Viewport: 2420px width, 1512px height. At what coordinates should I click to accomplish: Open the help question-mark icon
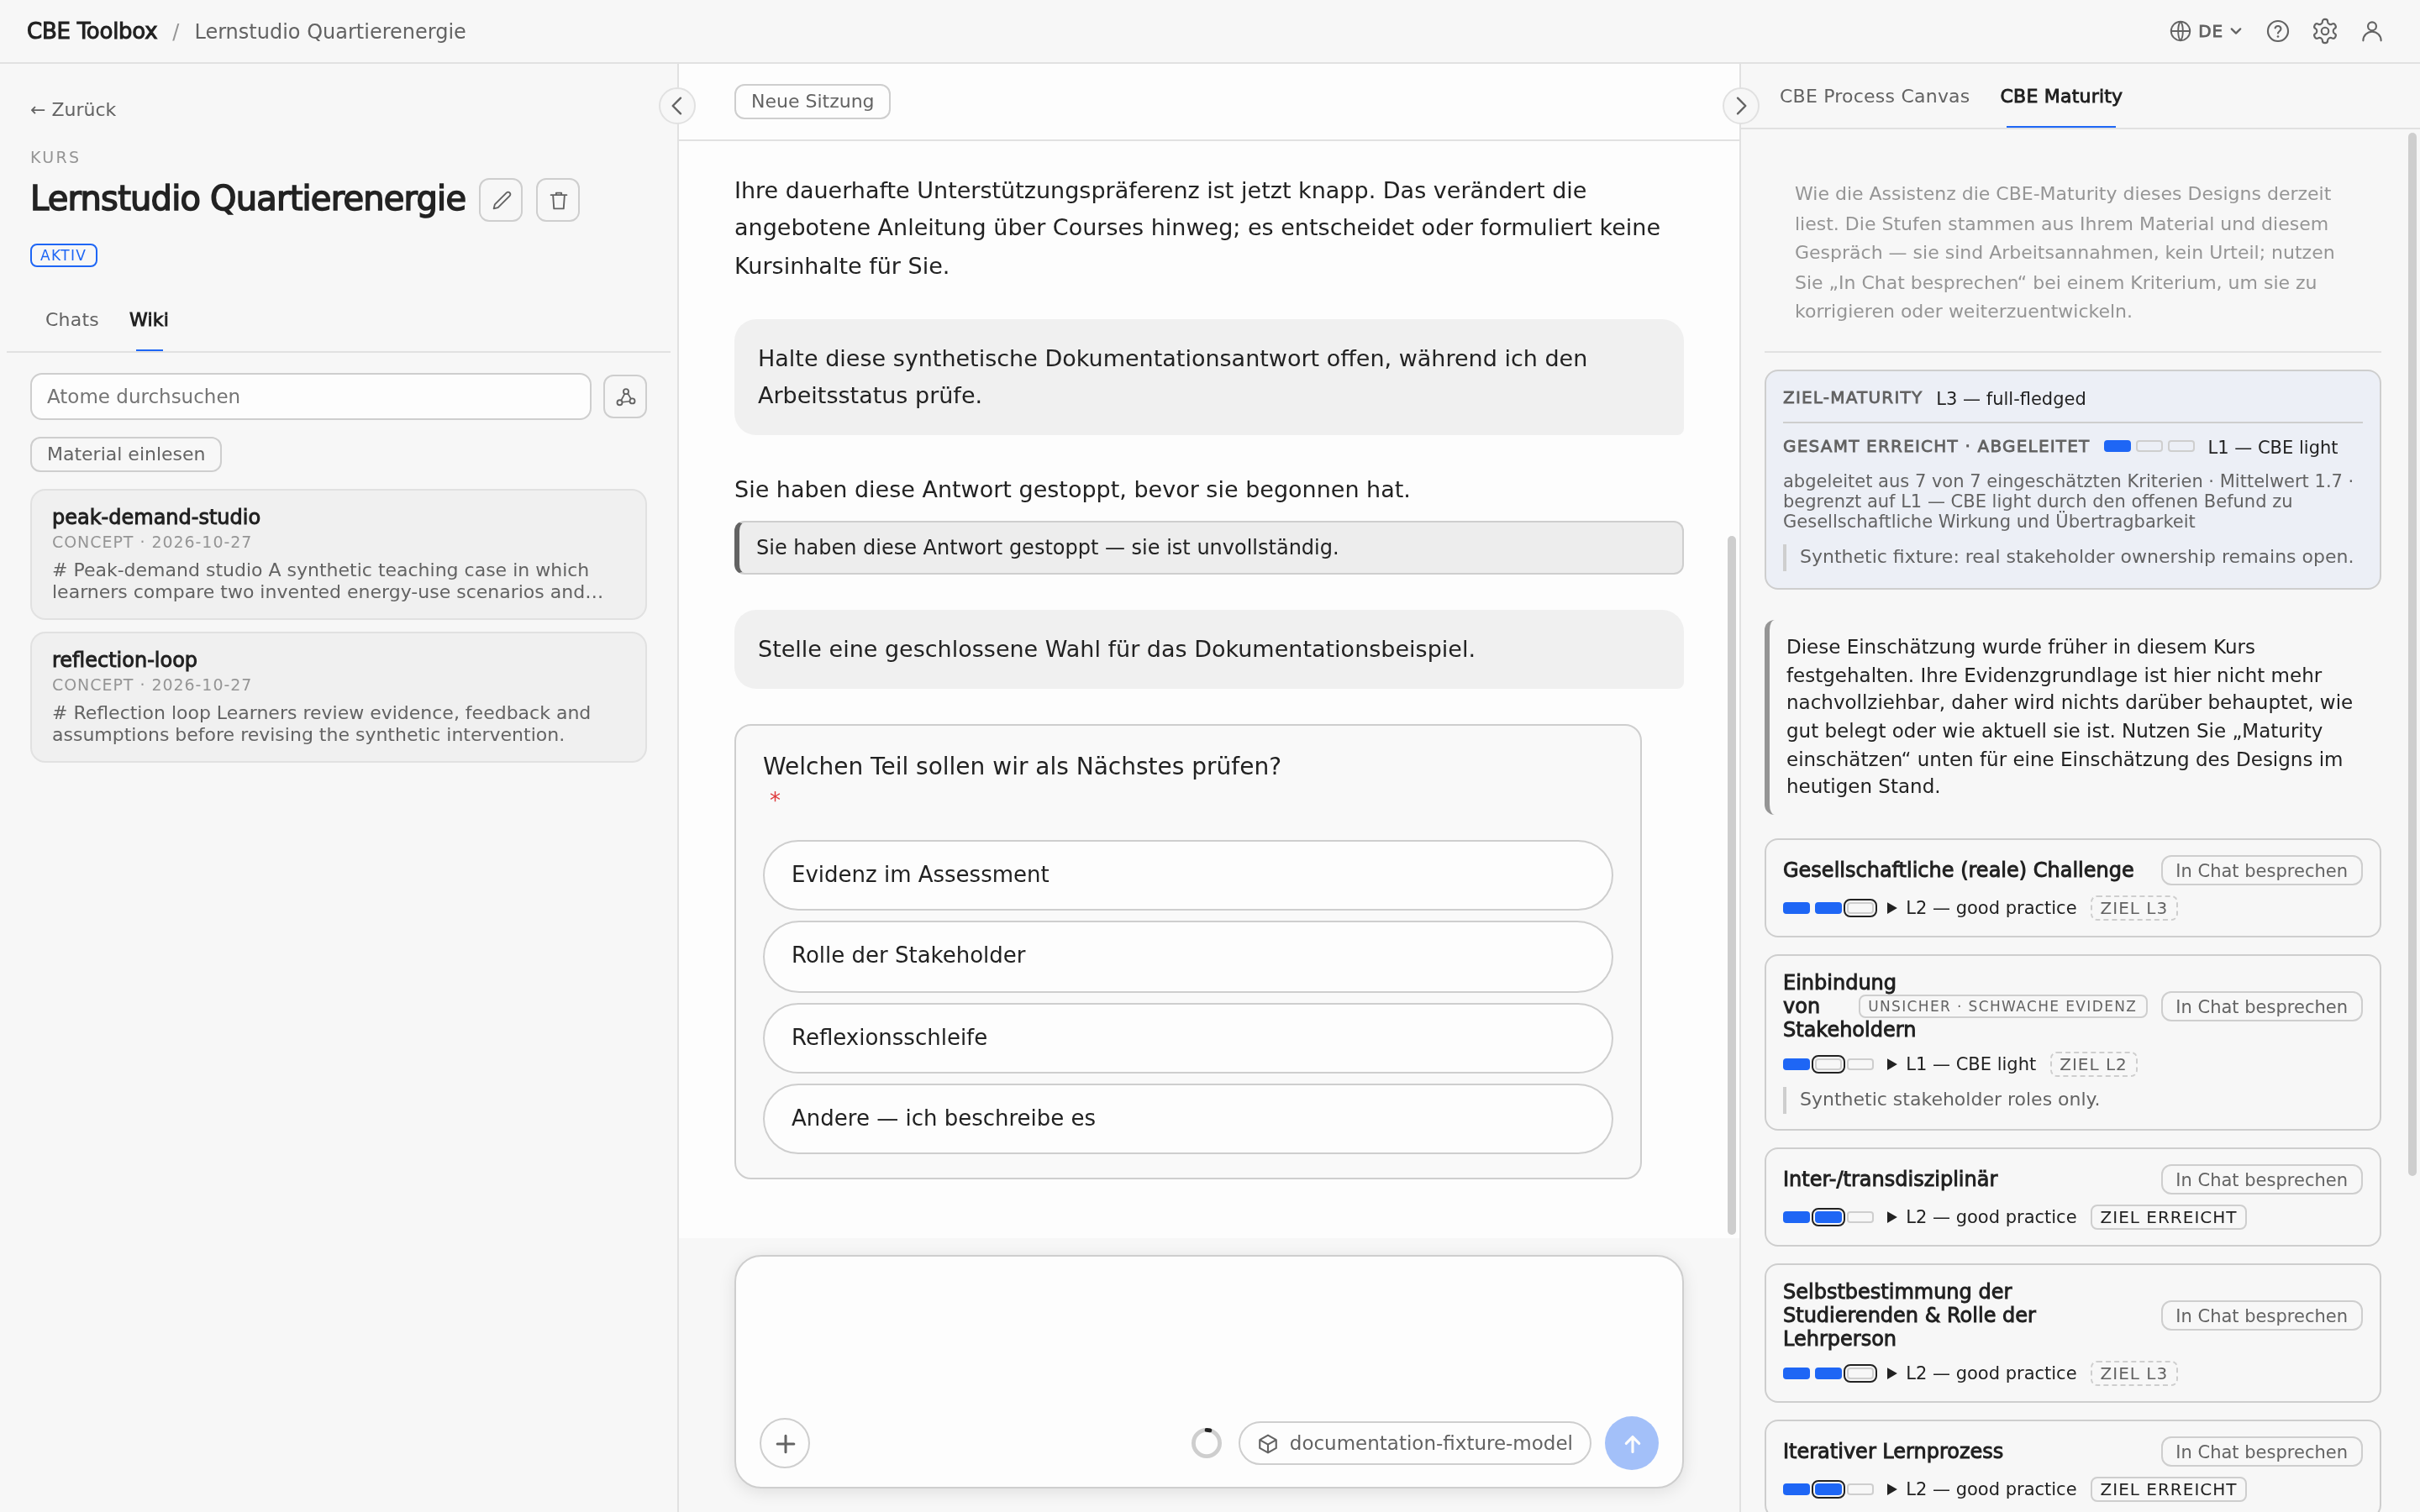pos(2277,31)
